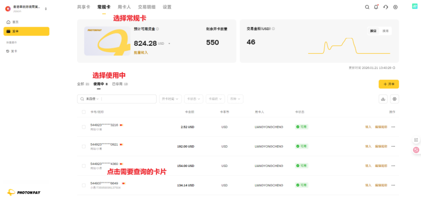Check the box for card 544923******3216
421x199 pixels.
(84, 127)
